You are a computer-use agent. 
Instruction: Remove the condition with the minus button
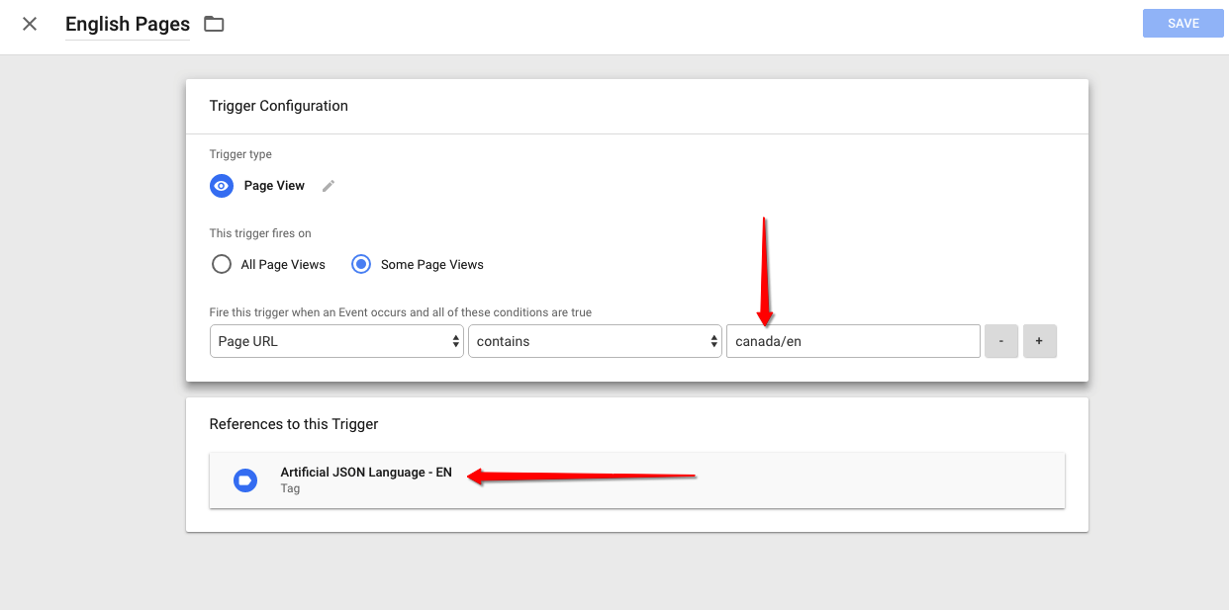[x=1001, y=341]
